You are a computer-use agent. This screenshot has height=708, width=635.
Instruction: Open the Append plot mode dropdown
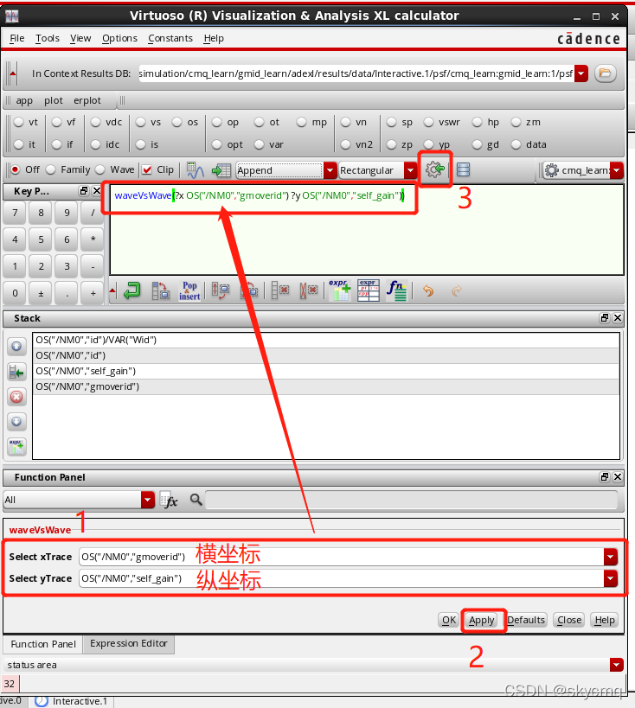click(x=330, y=170)
